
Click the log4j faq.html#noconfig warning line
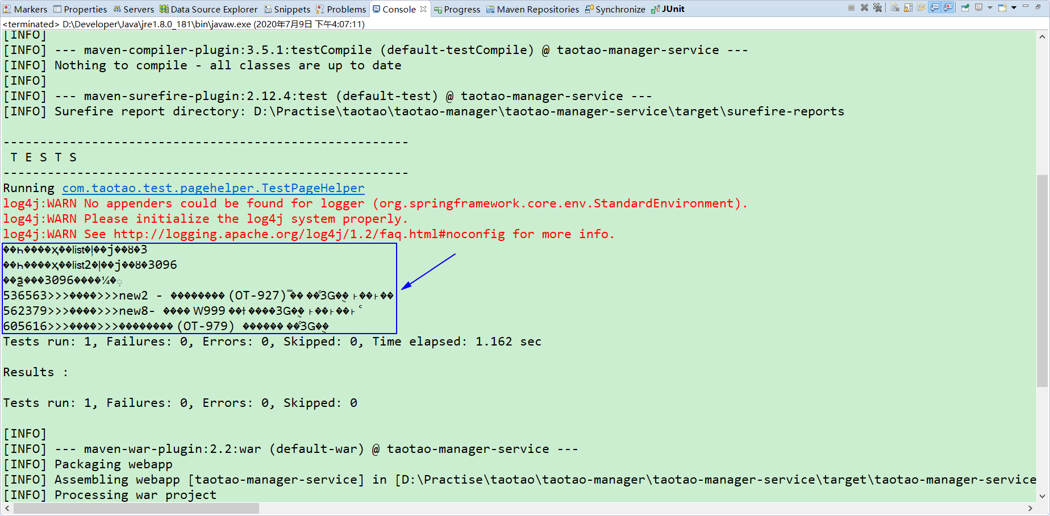pos(309,234)
